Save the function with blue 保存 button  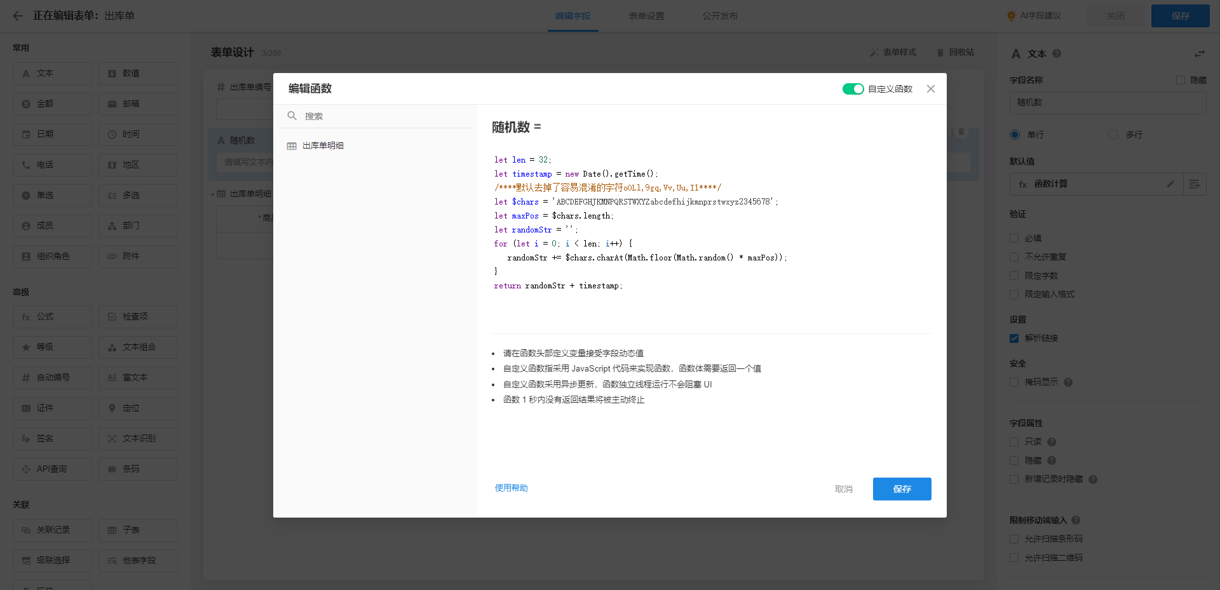click(x=902, y=489)
